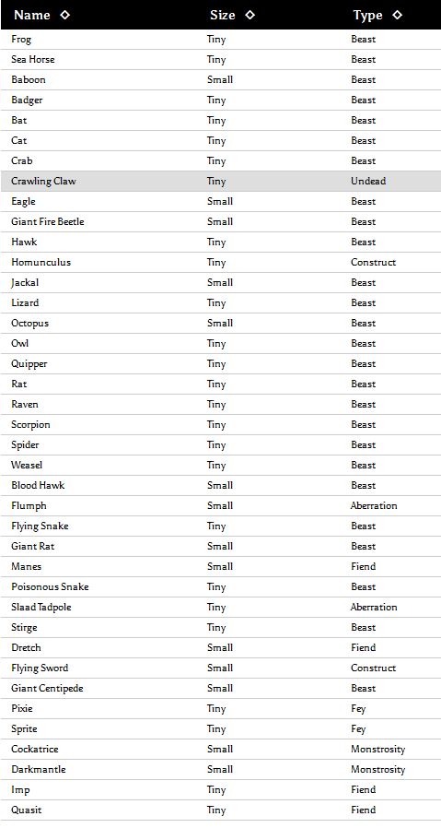Sort the table by the Size header
Viewport: 441px width, 828px height.
[x=222, y=15]
